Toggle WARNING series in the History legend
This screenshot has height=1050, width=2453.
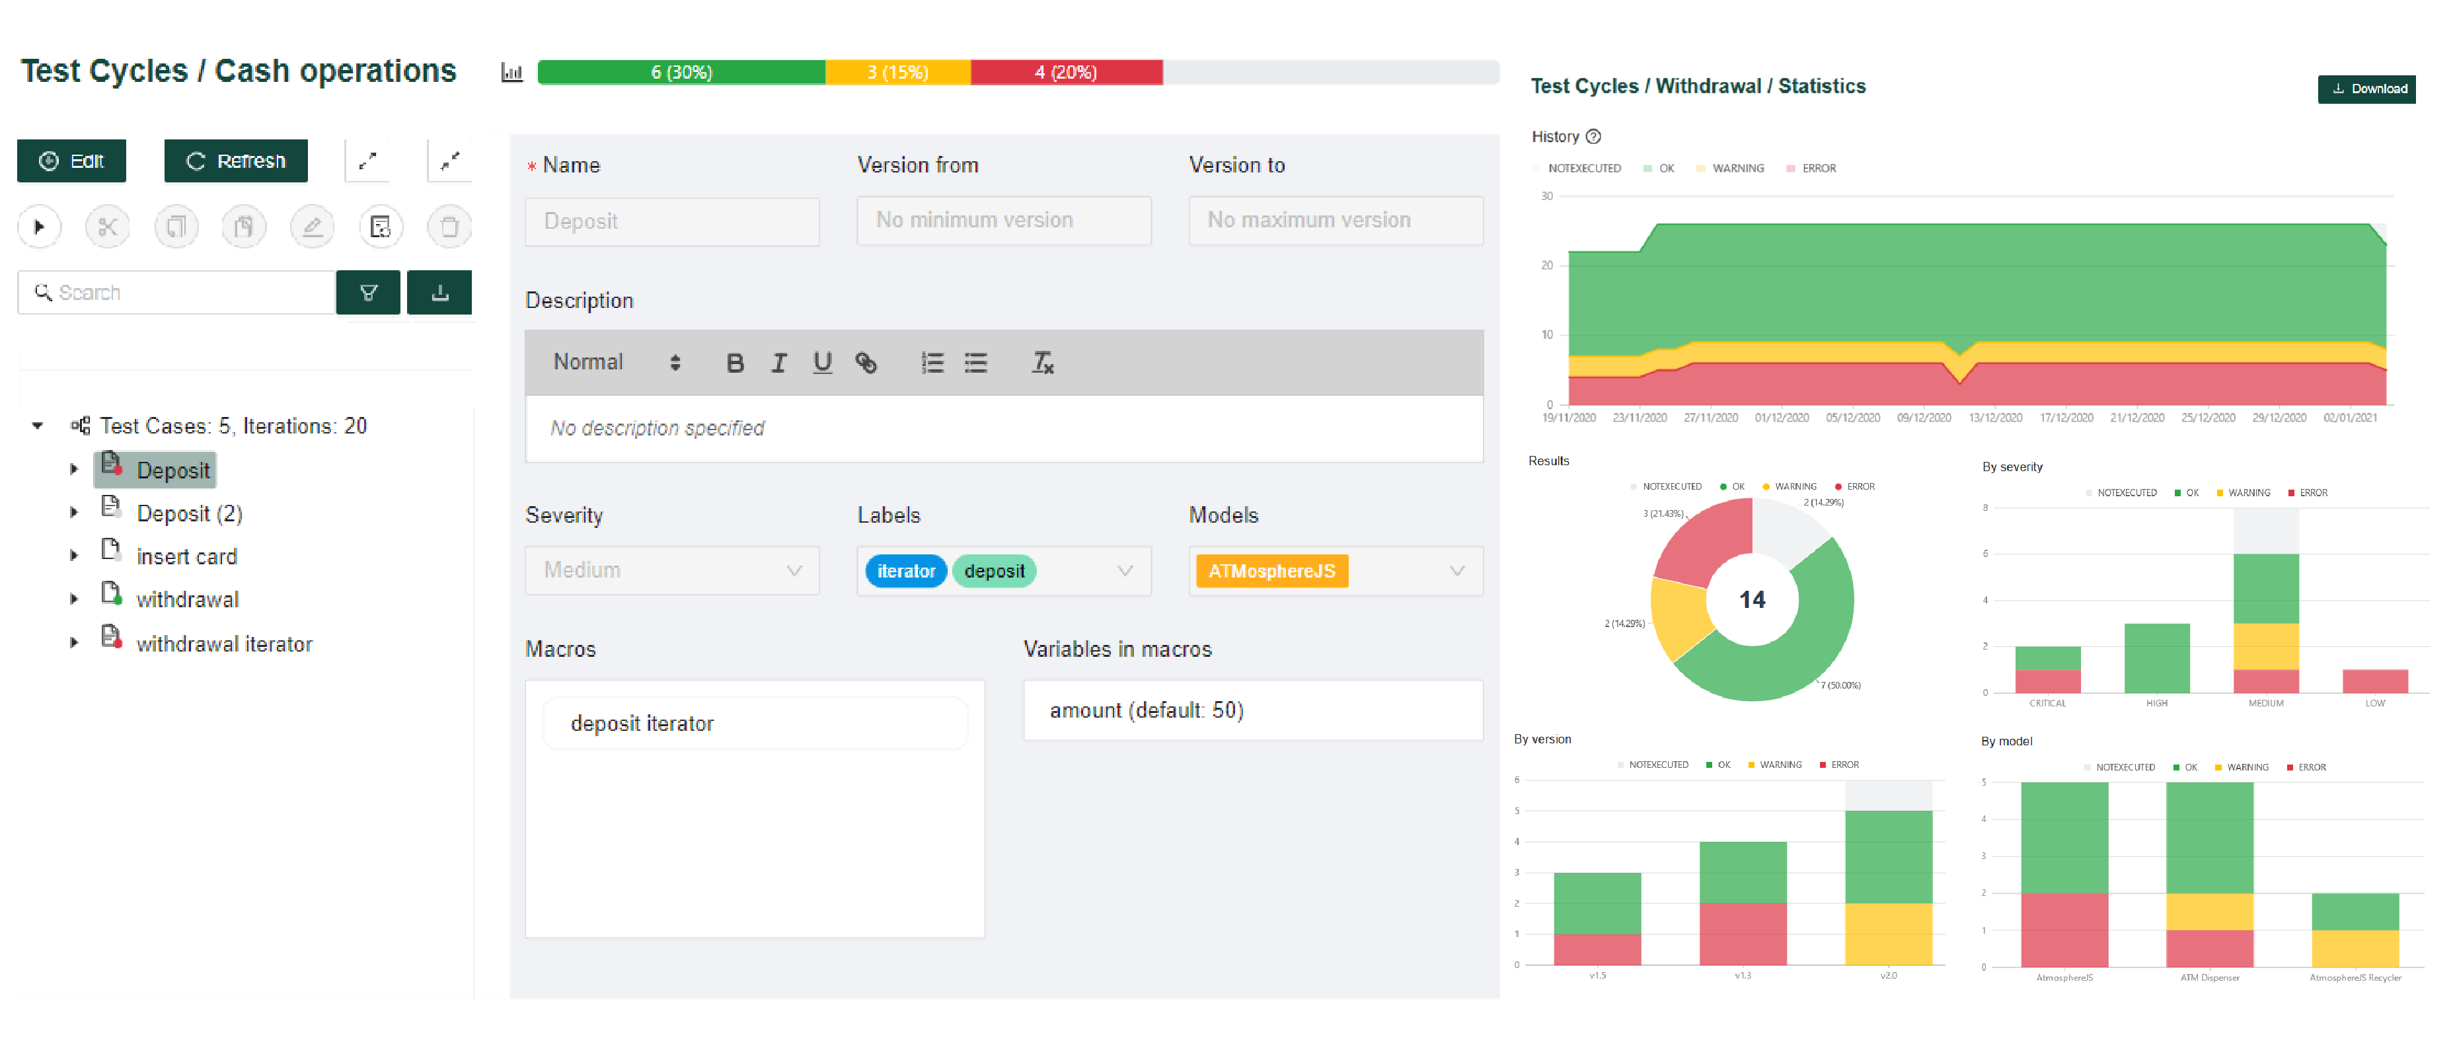pos(1730,169)
